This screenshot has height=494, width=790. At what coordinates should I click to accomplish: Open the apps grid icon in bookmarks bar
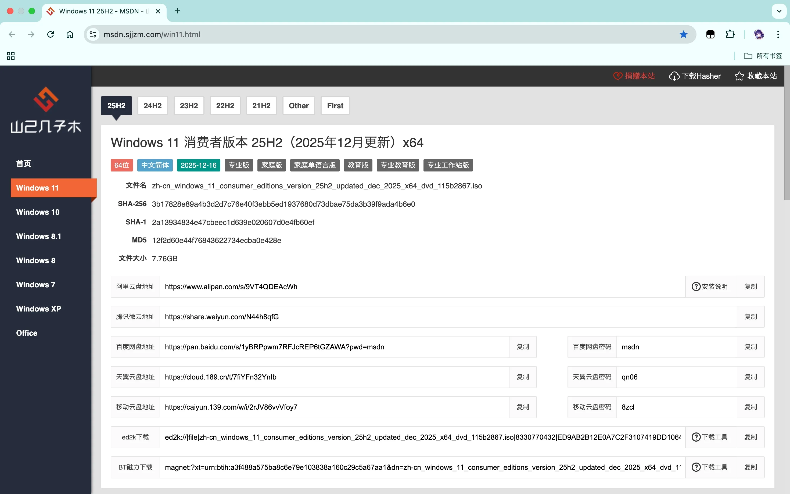pos(11,56)
